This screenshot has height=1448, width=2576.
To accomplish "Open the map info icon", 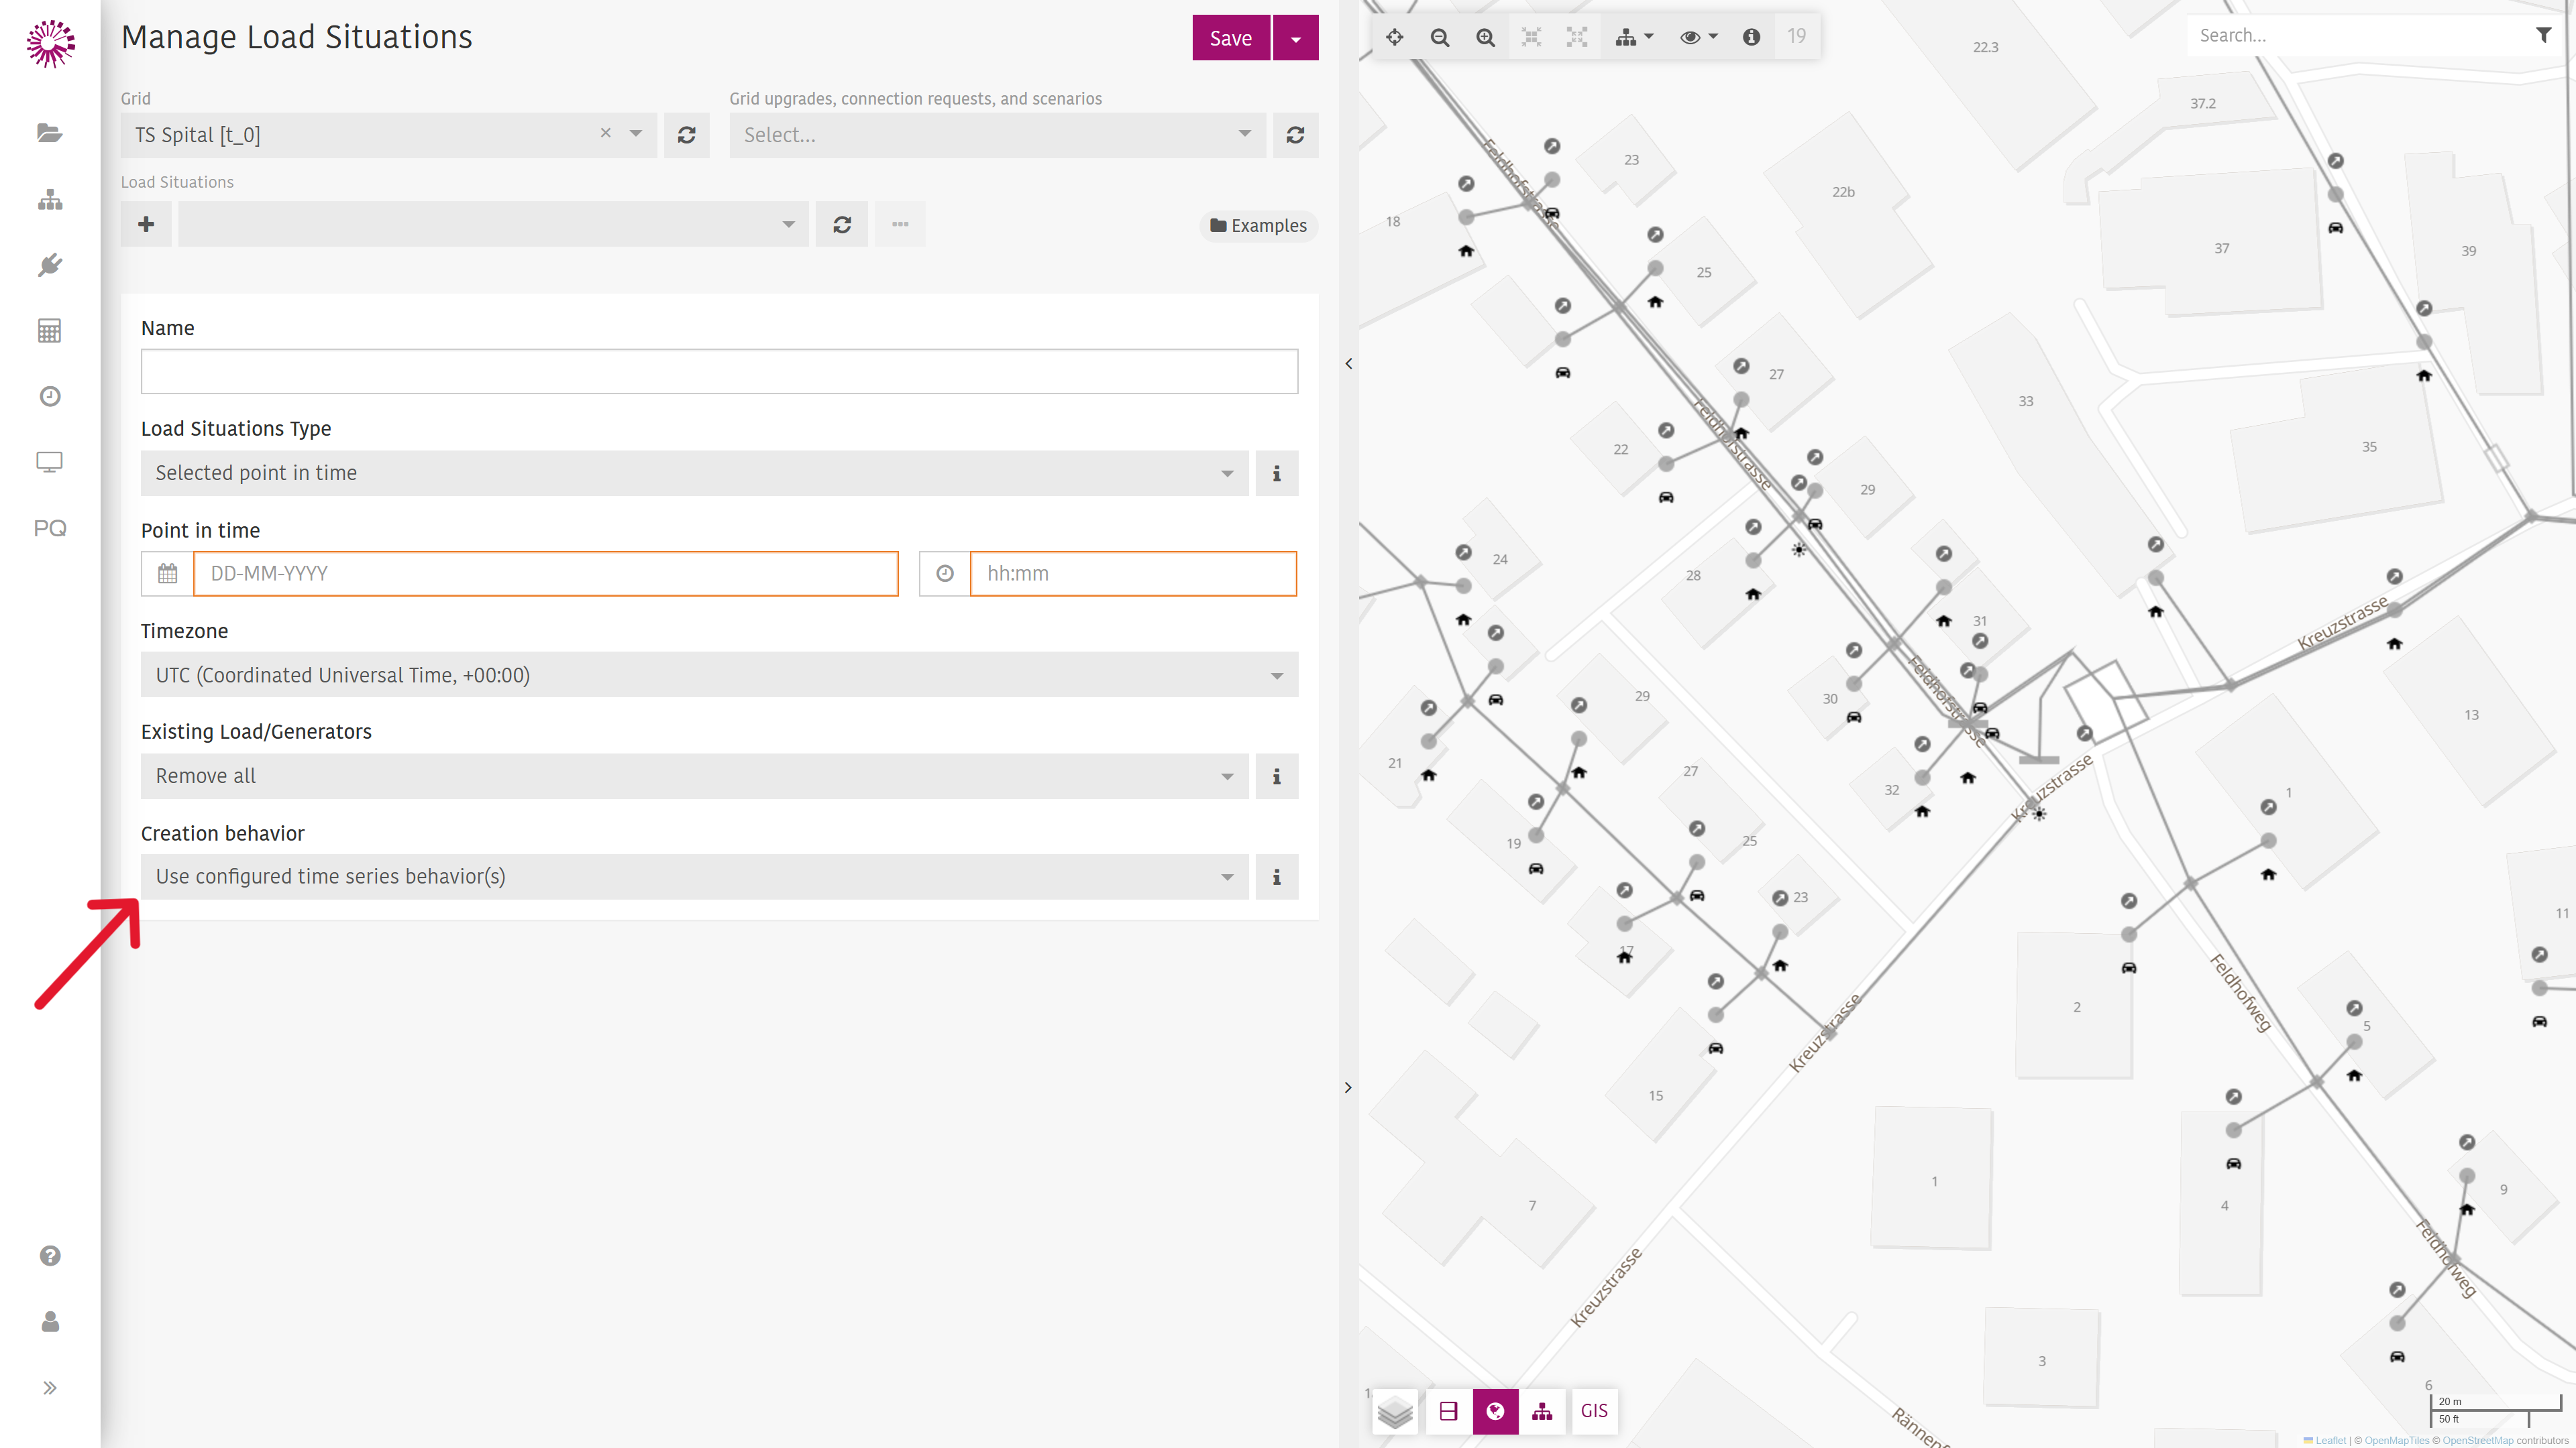I will [x=1751, y=37].
